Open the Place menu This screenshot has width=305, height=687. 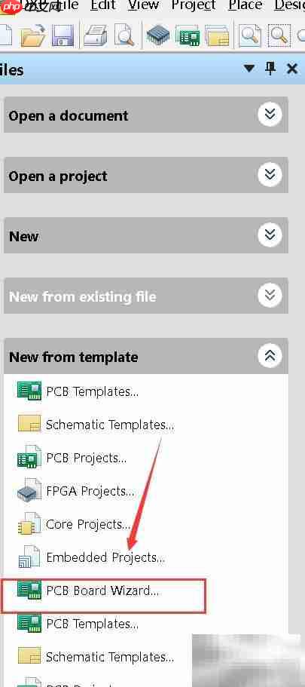point(245,5)
